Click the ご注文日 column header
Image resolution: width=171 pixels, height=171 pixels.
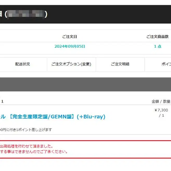point(70,37)
